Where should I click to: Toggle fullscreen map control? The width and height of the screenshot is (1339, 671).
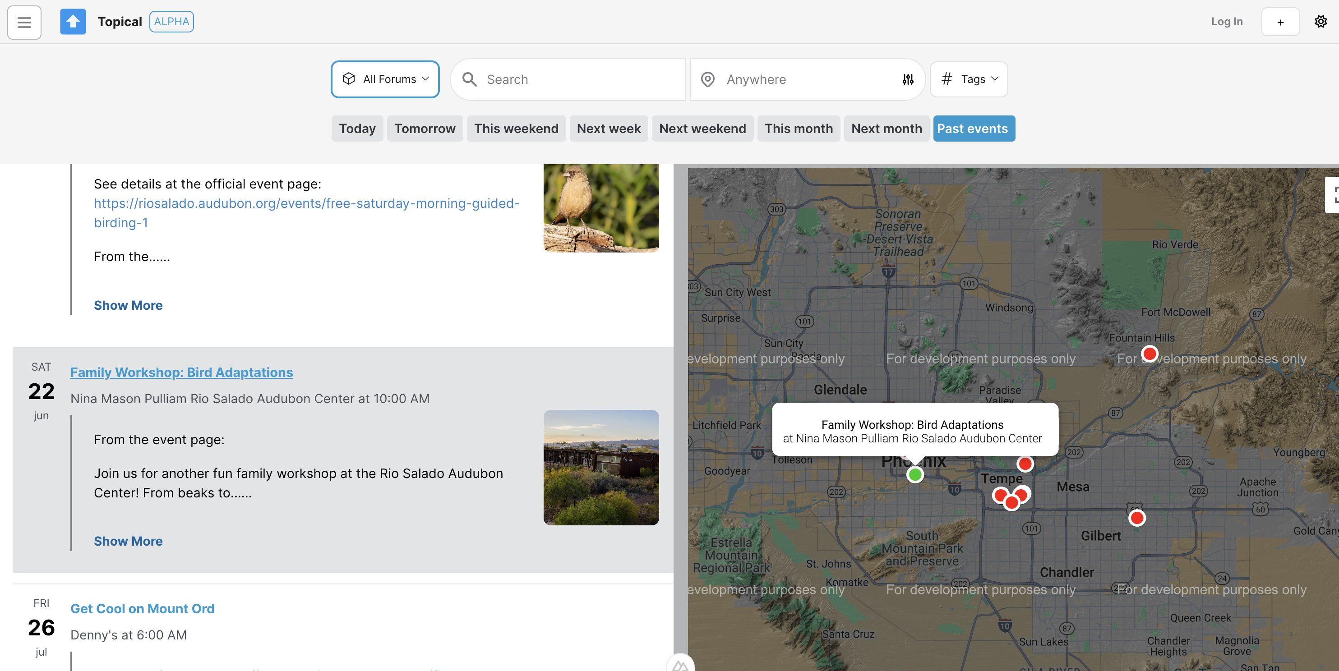coord(1333,195)
